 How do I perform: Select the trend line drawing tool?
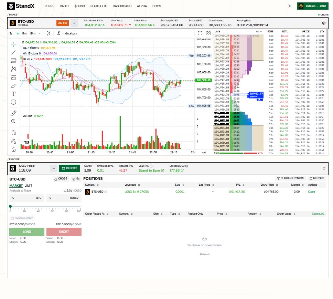(13, 52)
